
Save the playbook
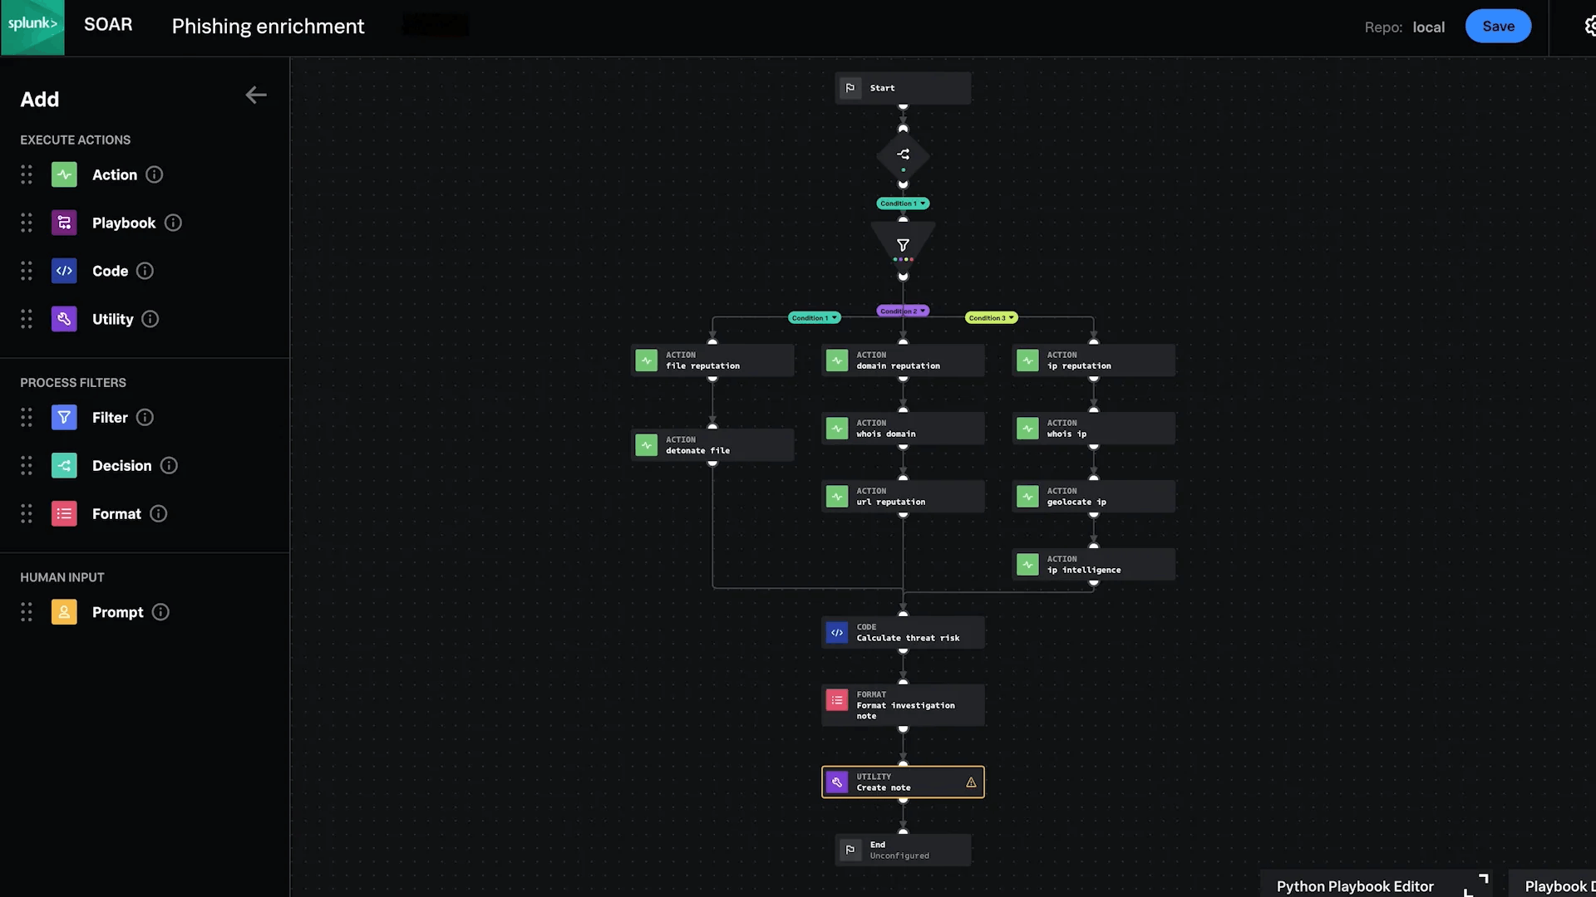point(1498,27)
